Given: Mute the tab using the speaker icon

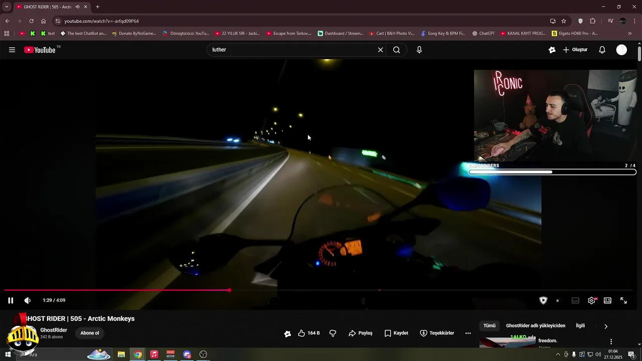Looking at the screenshot, I should click(x=78, y=7).
